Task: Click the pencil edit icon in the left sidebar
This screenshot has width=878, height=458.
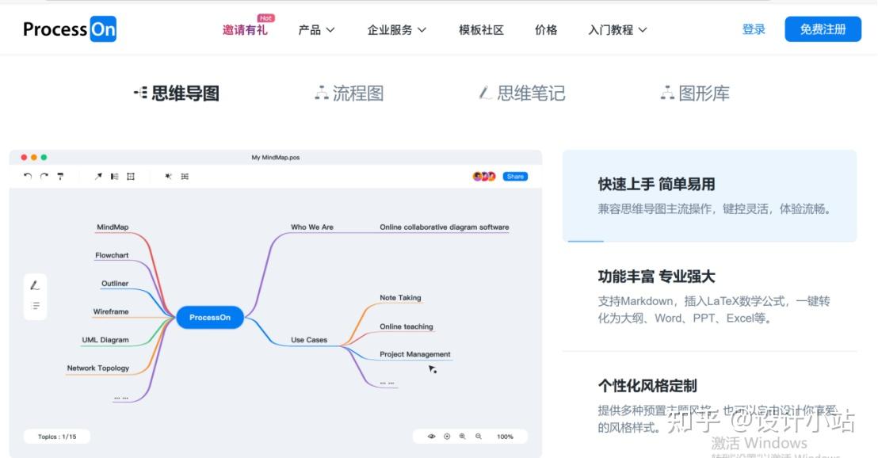Action: 35,285
